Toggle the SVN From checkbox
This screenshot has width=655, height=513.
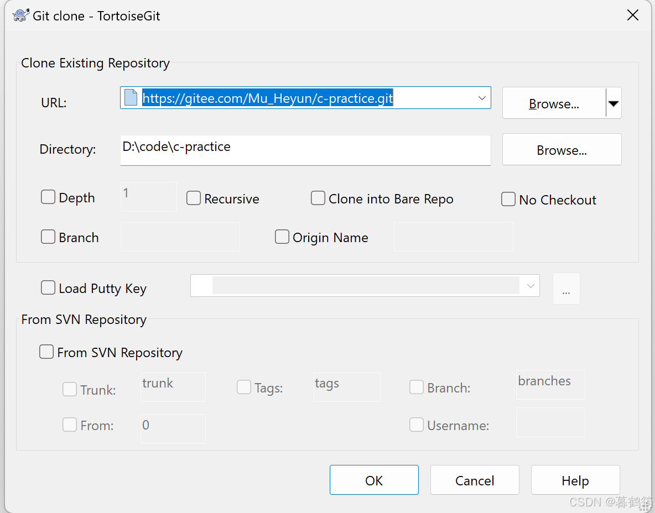[70, 425]
